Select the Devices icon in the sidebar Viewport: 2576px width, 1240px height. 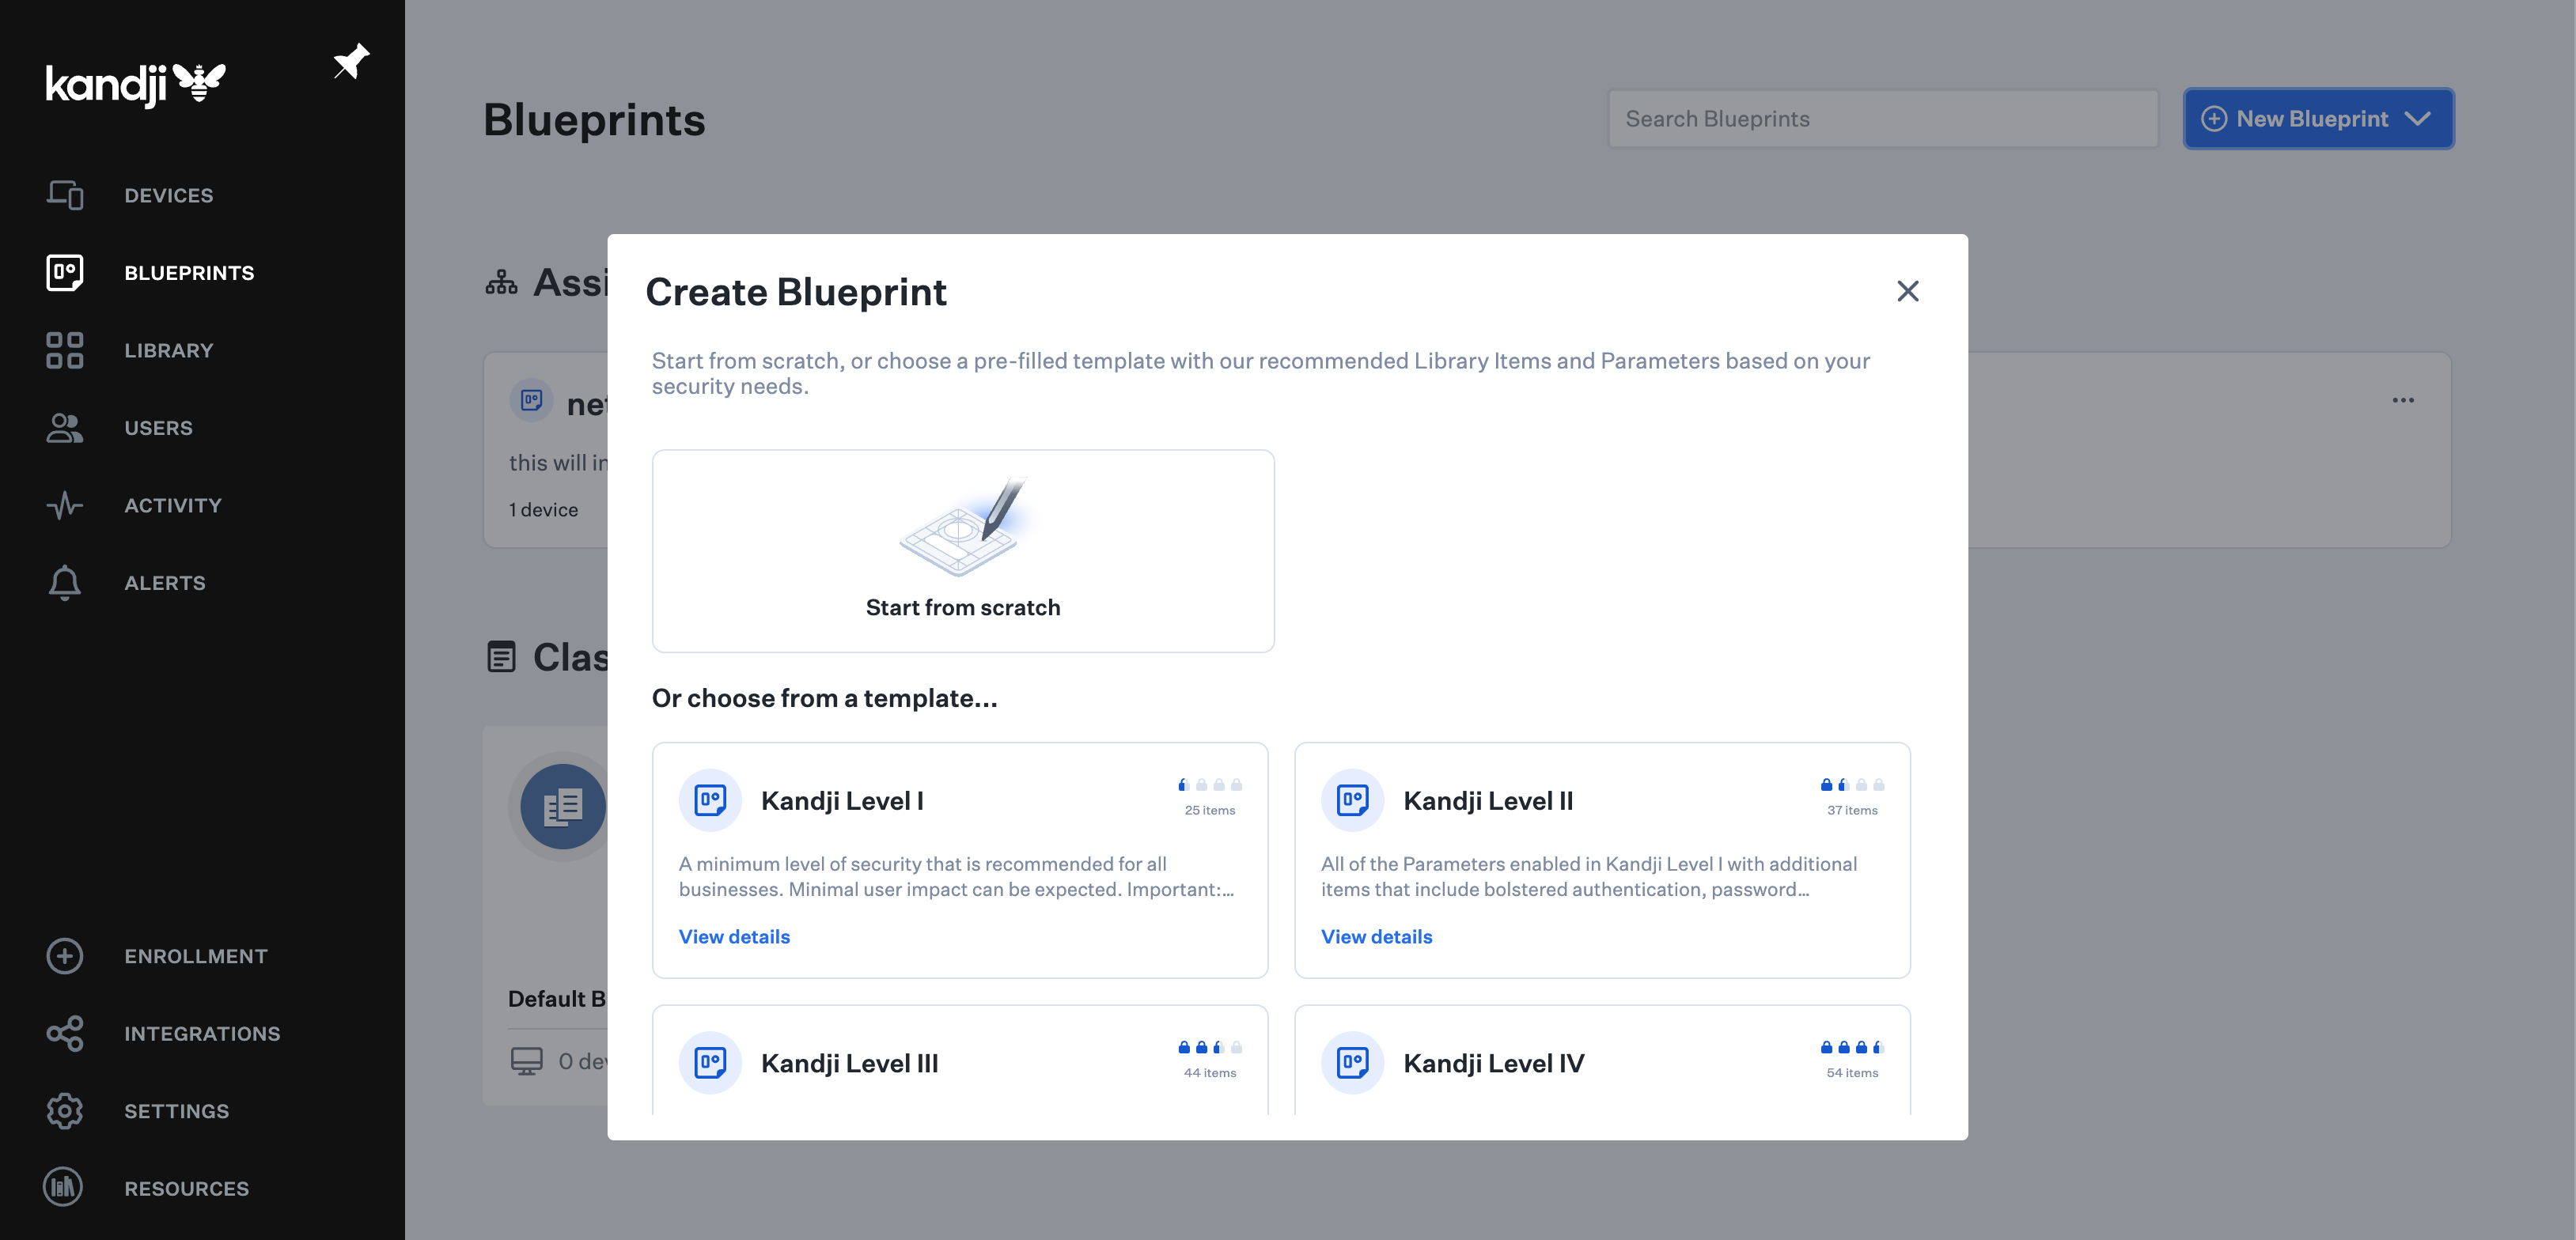click(x=64, y=195)
